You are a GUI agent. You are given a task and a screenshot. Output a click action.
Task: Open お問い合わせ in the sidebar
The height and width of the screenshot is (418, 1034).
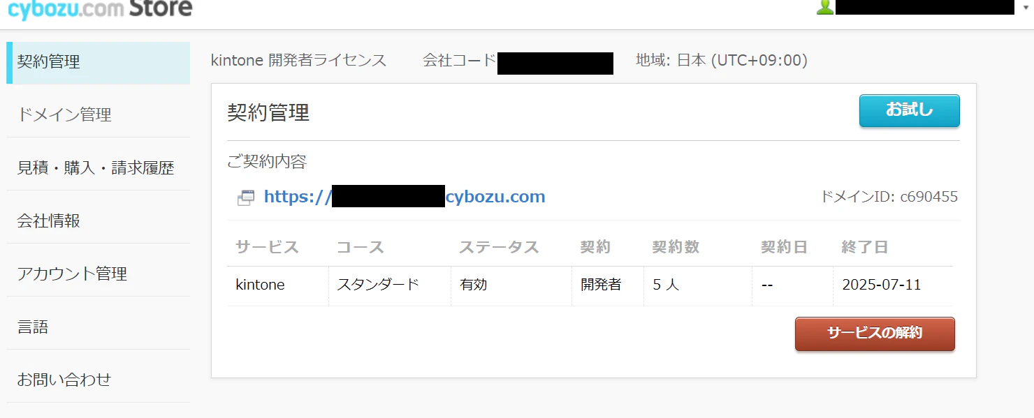pos(98,380)
